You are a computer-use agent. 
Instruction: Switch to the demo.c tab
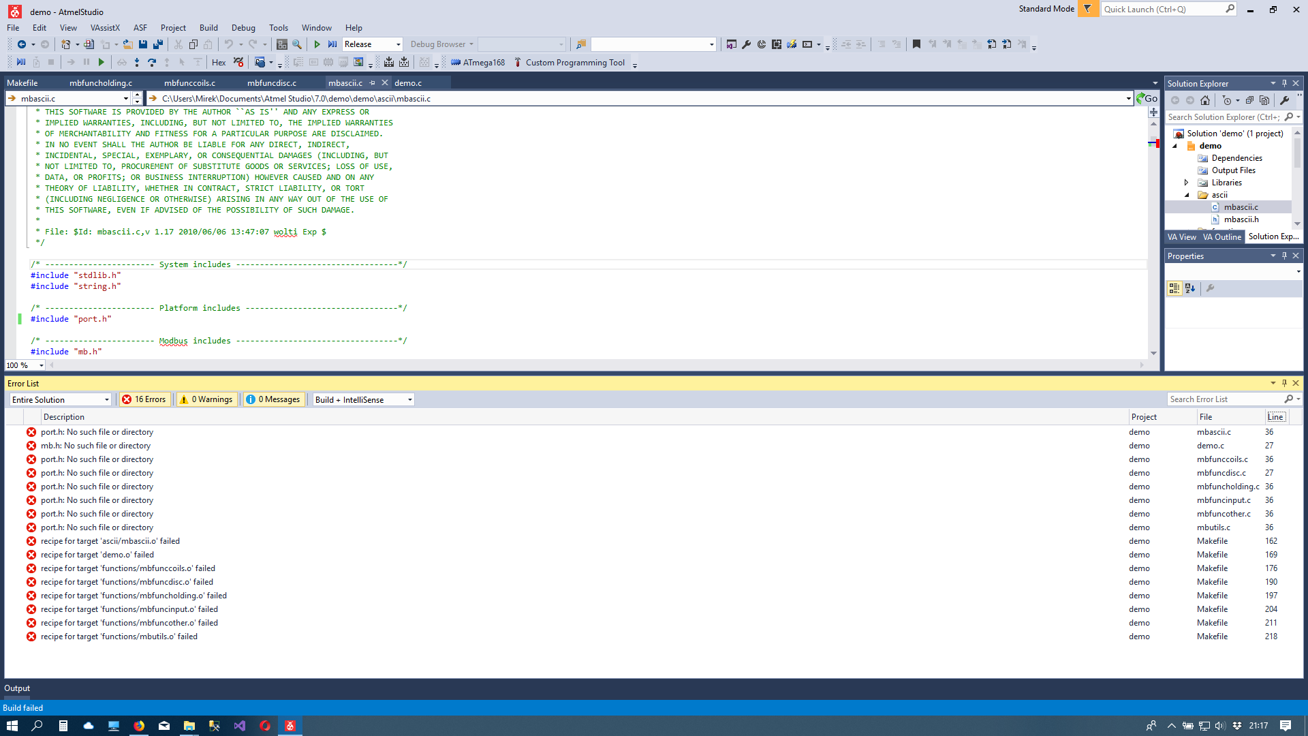pos(408,83)
